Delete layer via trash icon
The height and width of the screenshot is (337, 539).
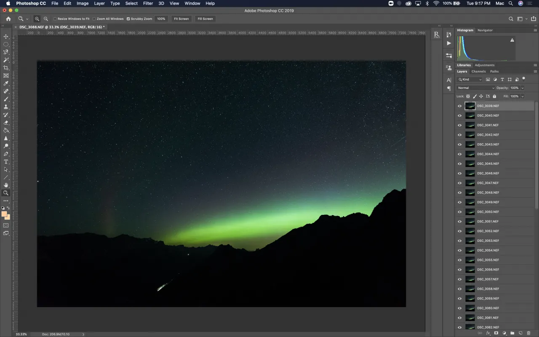528,333
